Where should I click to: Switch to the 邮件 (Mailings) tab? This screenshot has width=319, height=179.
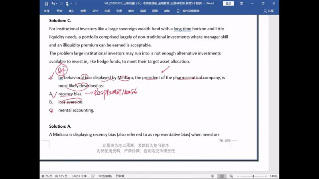pos(131,11)
